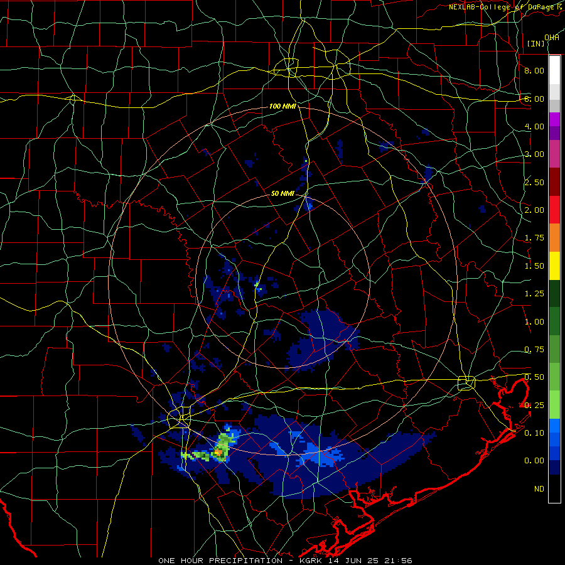Click the 2.50 legend label

pyautogui.click(x=534, y=182)
